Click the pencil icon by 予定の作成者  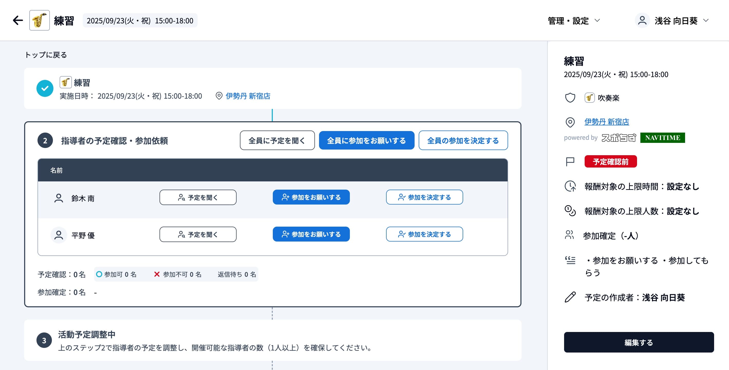coord(570,297)
